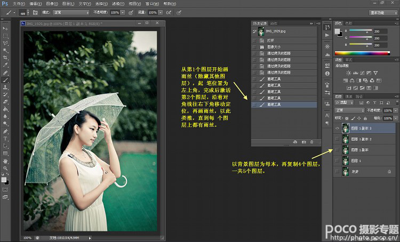Select the Crop tool

(5, 58)
